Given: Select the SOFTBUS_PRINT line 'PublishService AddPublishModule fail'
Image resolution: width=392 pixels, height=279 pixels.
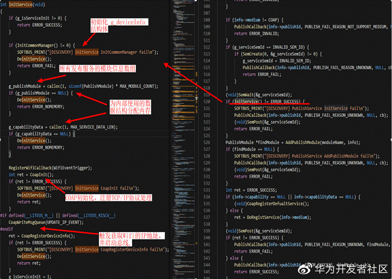Looking at the screenshot, I should click(307, 156).
